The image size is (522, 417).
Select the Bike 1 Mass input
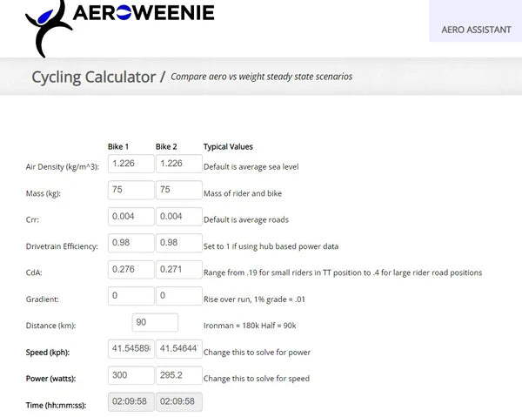tap(130, 191)
